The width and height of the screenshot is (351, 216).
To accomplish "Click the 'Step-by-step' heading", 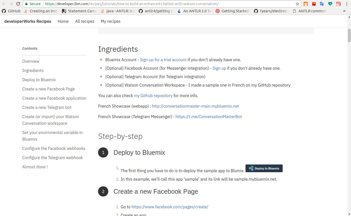I will click(x=120, y=136).
